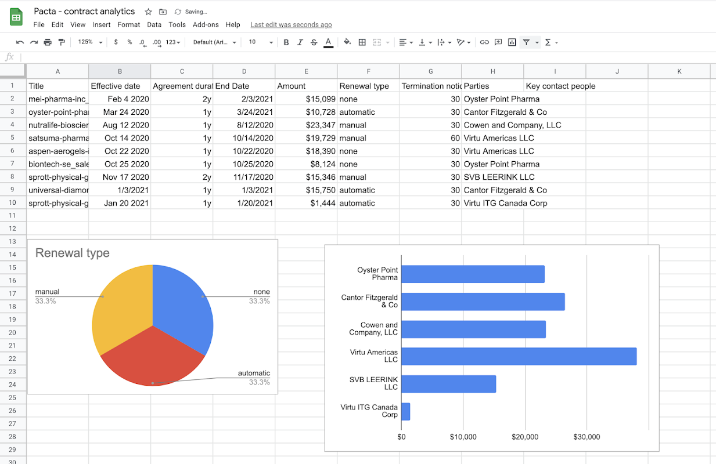Viewport: 716px width, 464px height.
Task: Insert chart icon in toolbar
Action: point(512,42)
